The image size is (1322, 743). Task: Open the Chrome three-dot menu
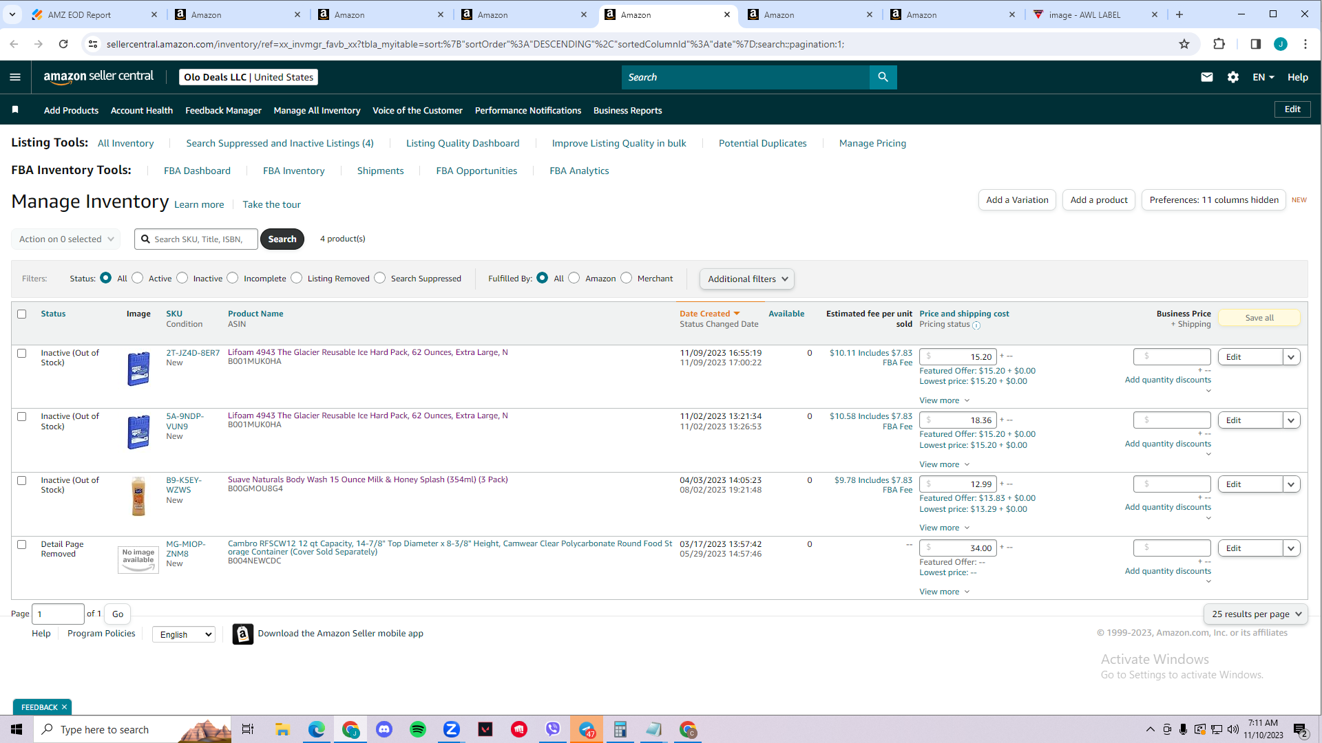click(x=1305, y=44)
